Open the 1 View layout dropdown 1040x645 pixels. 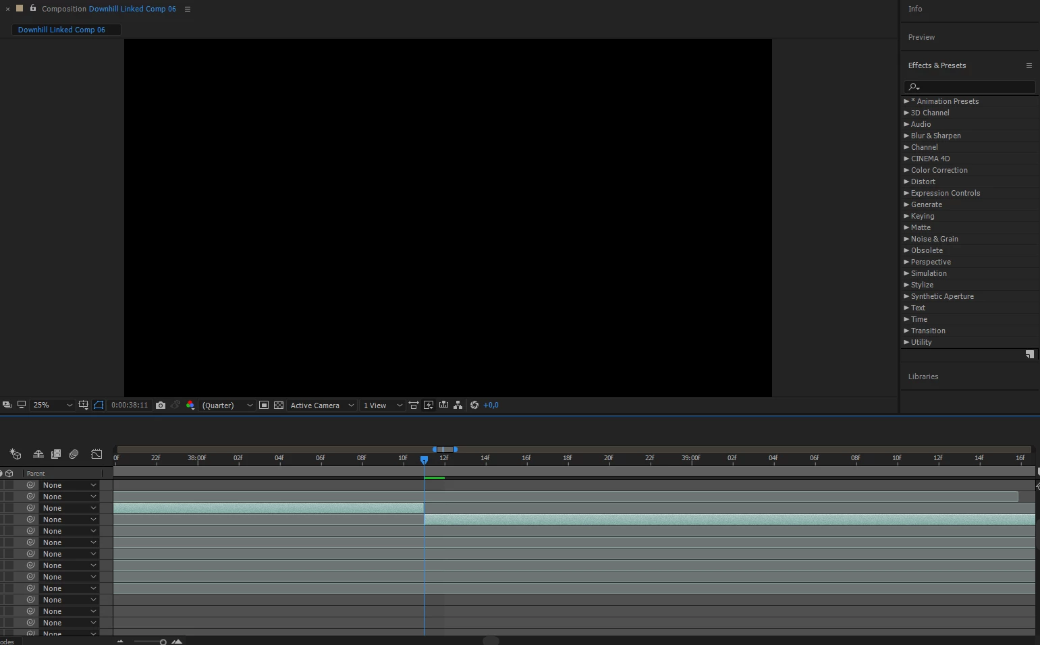coord(382,405)
